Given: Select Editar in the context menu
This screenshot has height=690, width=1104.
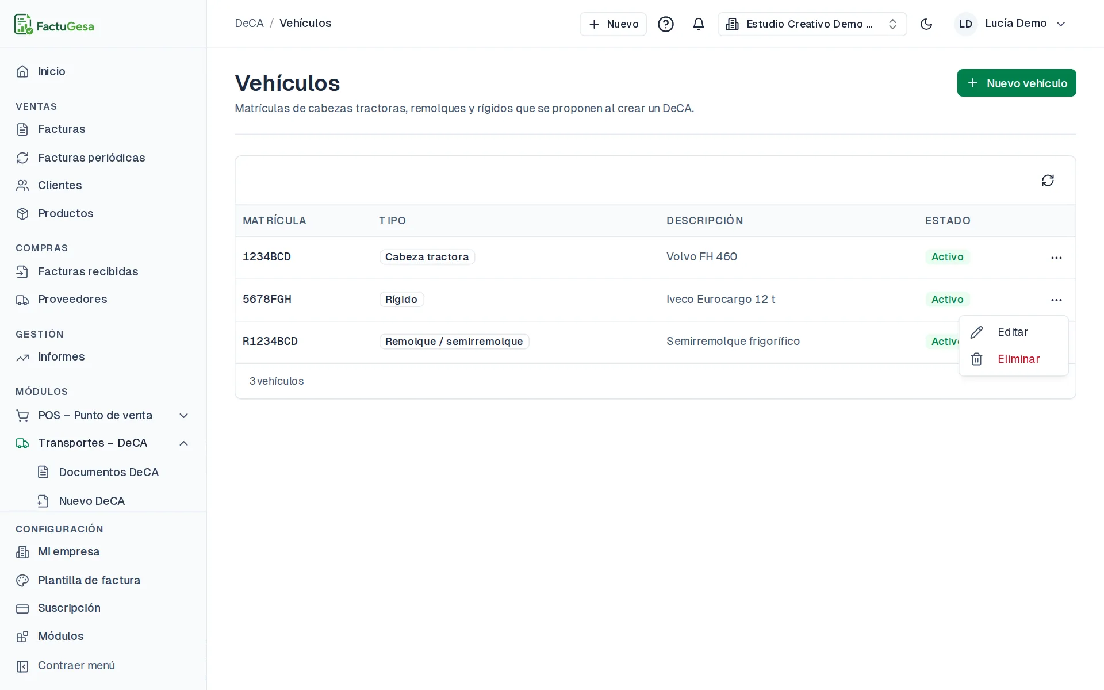Looking at the screenshot, I should tap(1013, 332).
